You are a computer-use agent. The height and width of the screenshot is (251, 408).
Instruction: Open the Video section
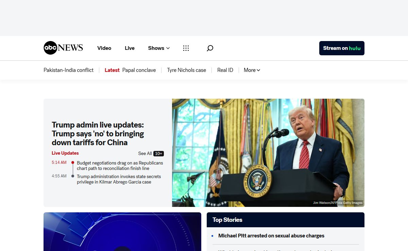pyautogui.click(x=104, y=48)
